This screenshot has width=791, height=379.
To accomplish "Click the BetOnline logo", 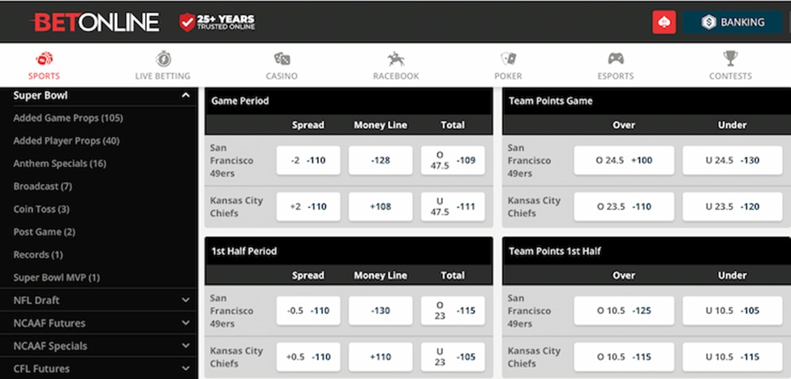I will pos(95,22).
